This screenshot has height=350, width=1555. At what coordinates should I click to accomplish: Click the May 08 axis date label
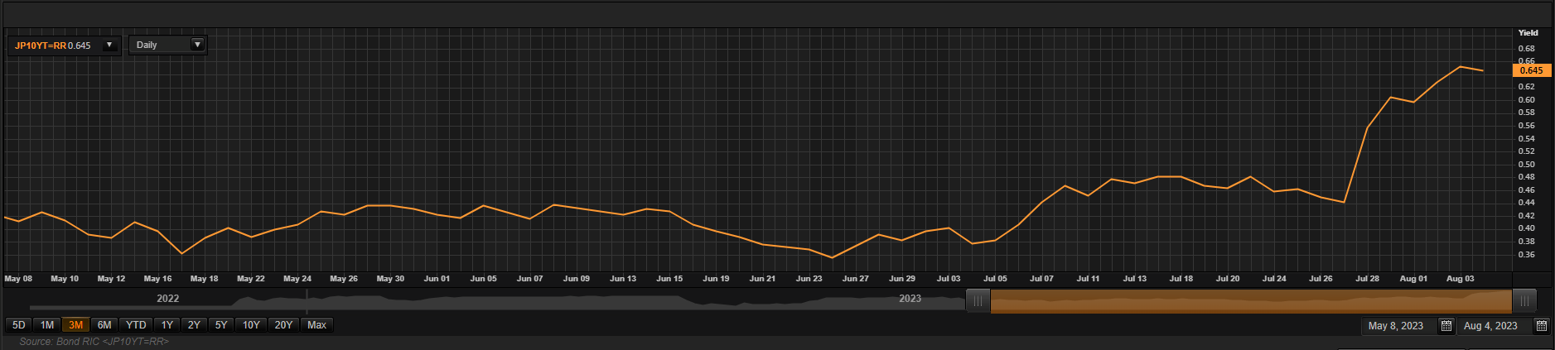click(18, 279)
